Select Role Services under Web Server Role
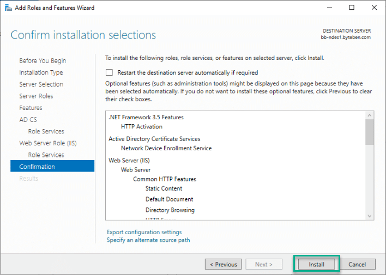 (x=46, y=155)
